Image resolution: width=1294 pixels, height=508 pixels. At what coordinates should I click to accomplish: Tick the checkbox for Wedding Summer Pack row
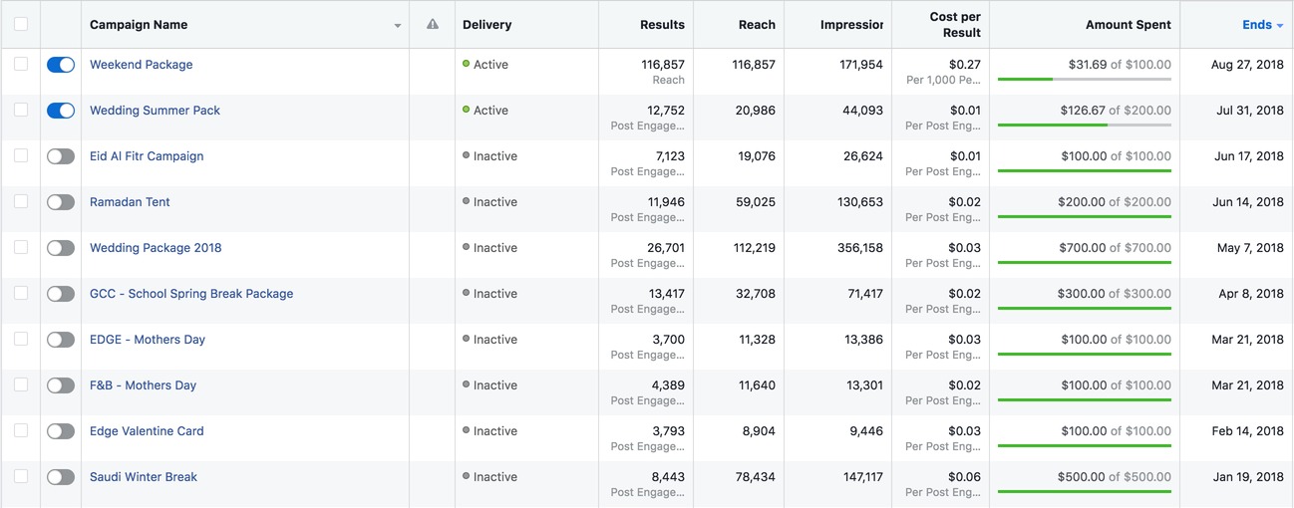point(21,110)
